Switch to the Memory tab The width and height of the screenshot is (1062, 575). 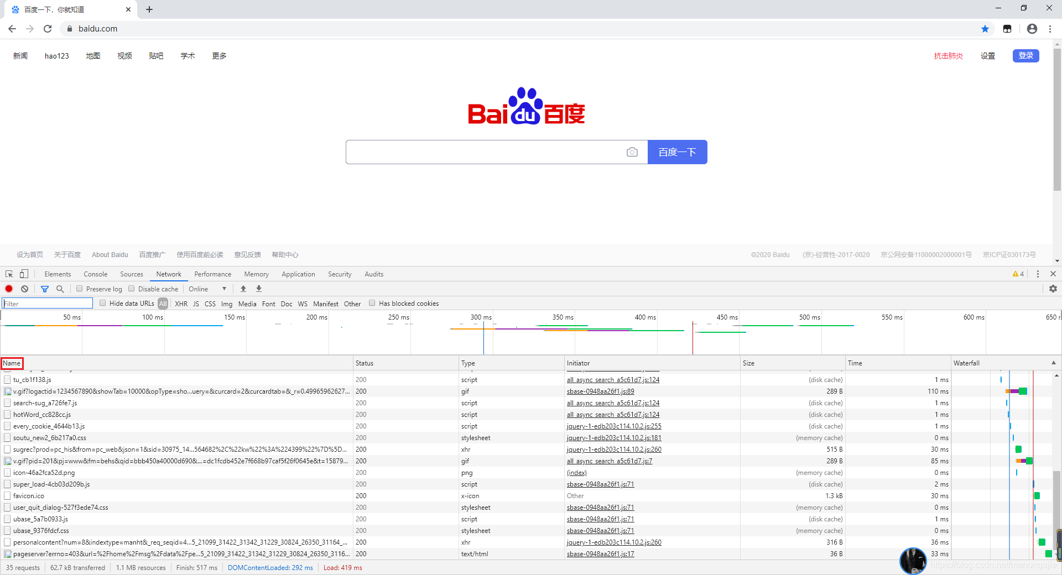coord(257,274)
